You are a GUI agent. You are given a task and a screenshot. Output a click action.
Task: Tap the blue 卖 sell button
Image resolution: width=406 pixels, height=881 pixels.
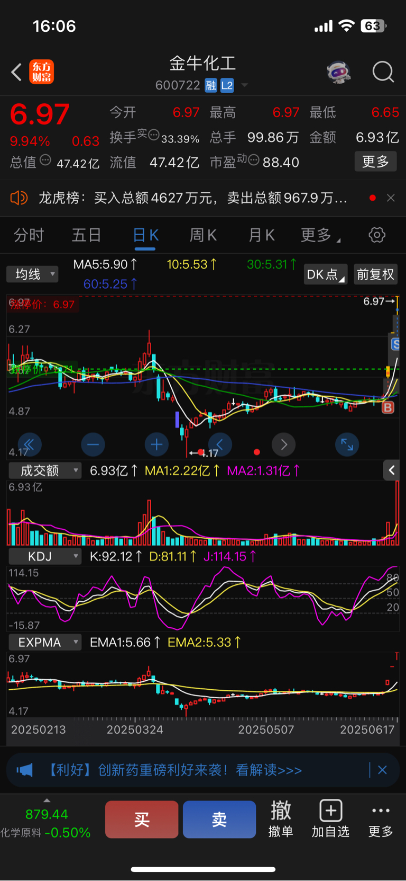[219, 820]
